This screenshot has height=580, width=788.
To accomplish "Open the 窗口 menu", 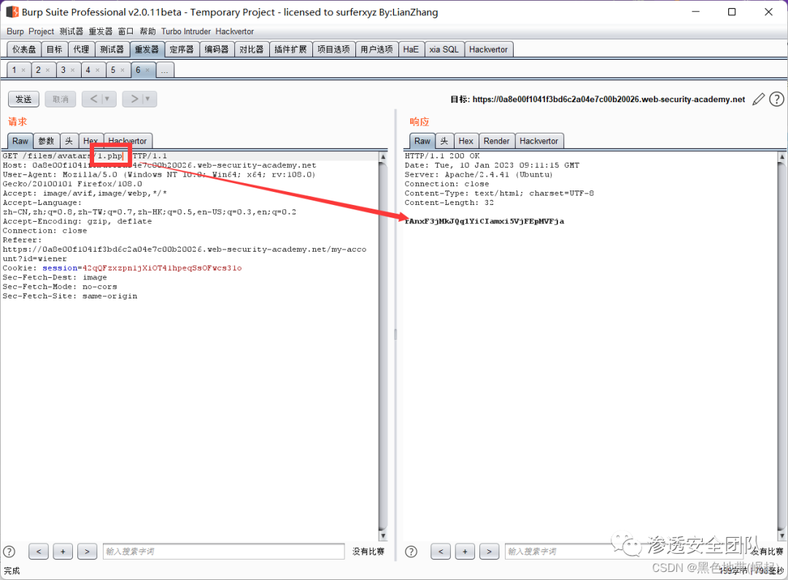I will (x=125, y=31).
